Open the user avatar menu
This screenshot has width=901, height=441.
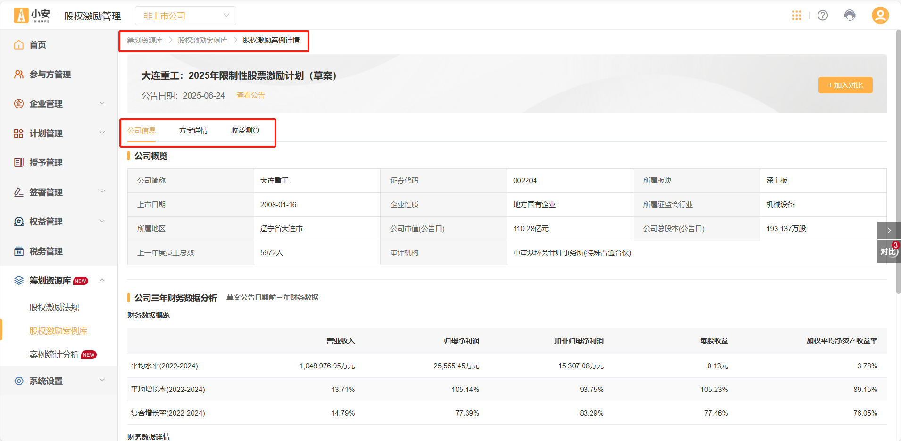coord(880,15)
